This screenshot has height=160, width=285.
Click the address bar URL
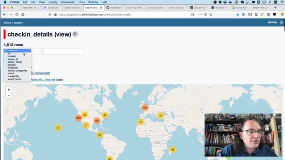(94, 15)
